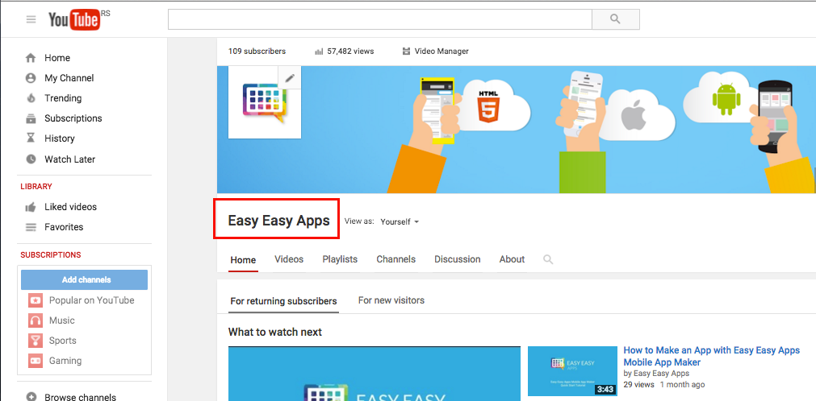Open Video Manager link
The height and width of the screenshot is (401, 816).
441,52
